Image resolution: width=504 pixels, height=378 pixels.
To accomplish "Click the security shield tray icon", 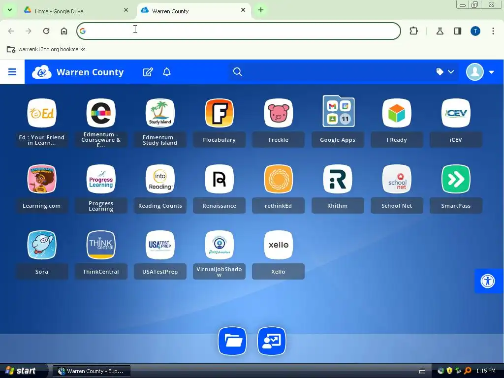I will [x=449, y=371].
